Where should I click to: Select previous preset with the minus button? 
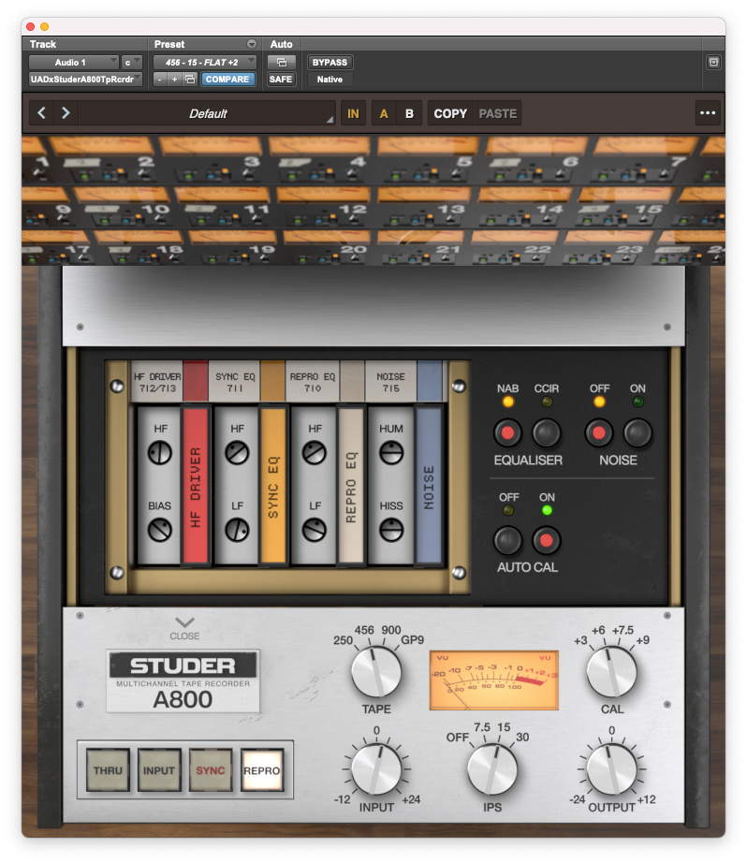[x=160, y=80]
